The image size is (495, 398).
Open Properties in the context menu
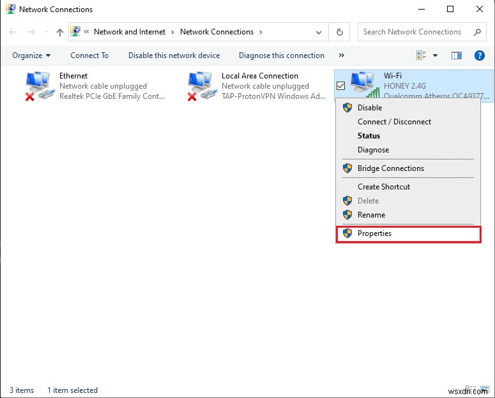point(408,233)
